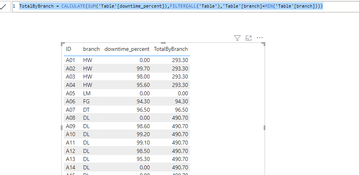Image resolution: width=359 pixels, height=175 pixels.
Task: Select the A11 row ID cell
Action: 70,143
